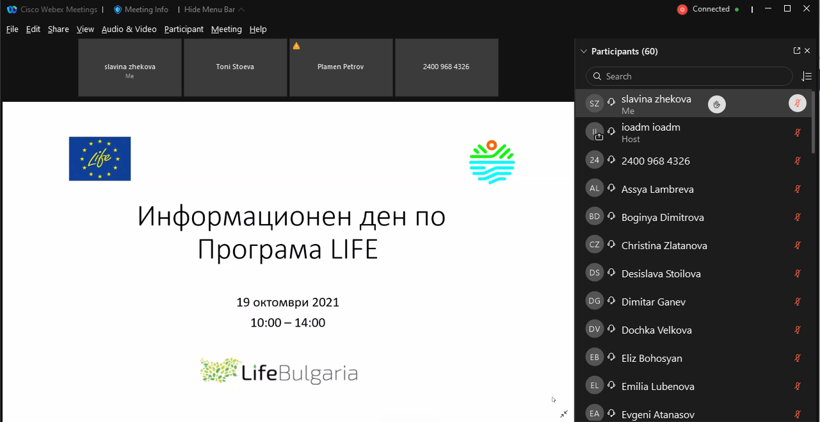Screen dimensions: 820x422
Task: Open the participant list sort options
Action: tap(807, 76)
